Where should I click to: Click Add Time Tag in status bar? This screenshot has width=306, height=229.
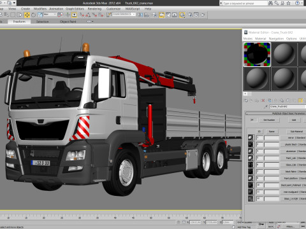(244, 227)
